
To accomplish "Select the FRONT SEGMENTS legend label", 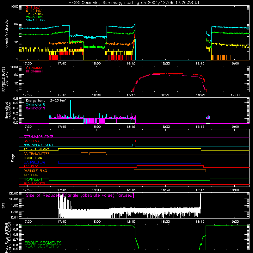I will click(43, 243).
